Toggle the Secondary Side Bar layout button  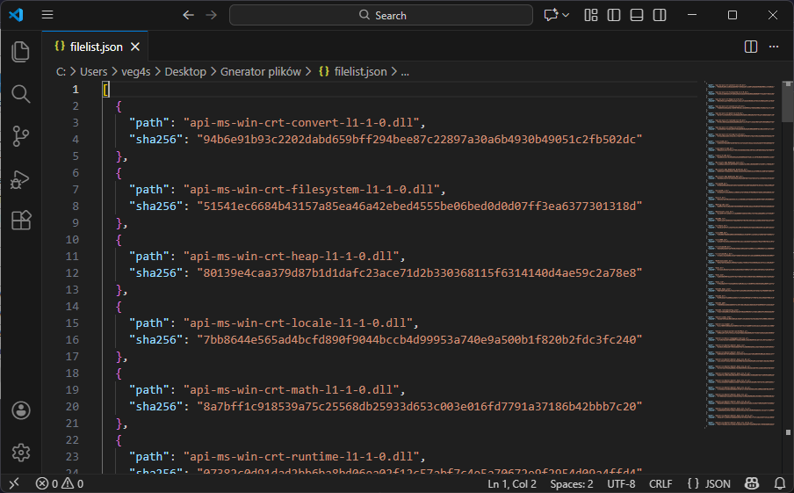660,15
